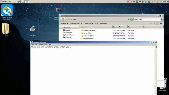The height and width of the screenshot is (95, 169).
Task: Select the Technician Edition folder
Action: (x=89, y=36)
